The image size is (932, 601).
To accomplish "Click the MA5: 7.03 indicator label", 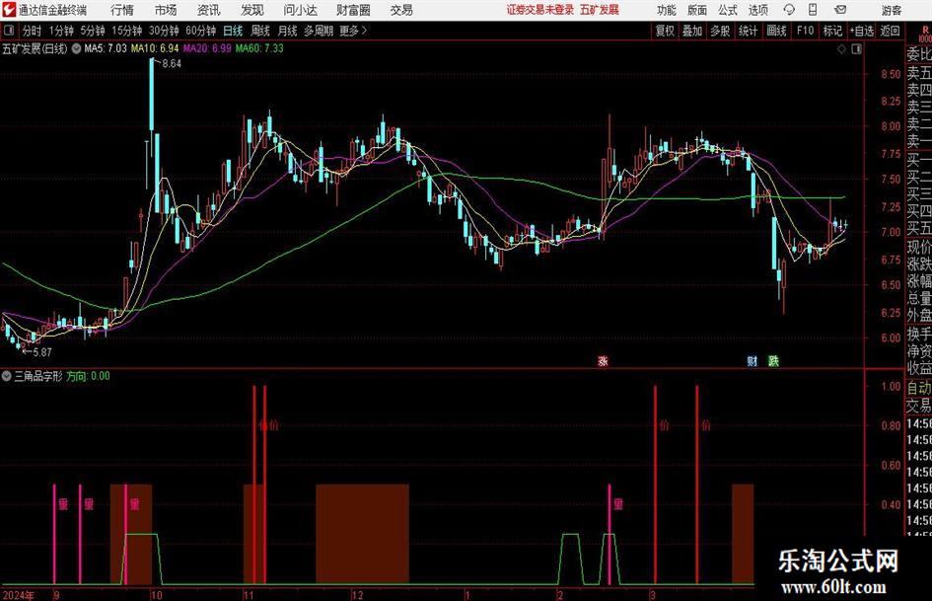I will 106,48.
